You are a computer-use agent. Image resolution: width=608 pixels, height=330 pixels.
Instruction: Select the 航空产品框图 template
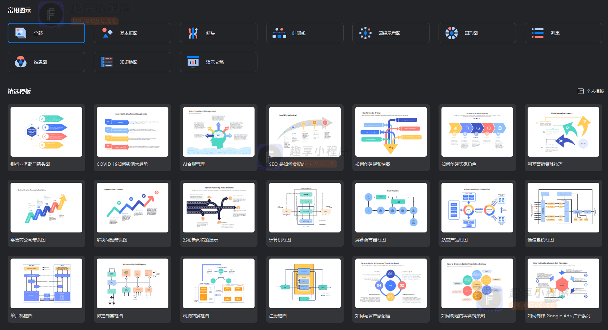click(x=477, y=208)
